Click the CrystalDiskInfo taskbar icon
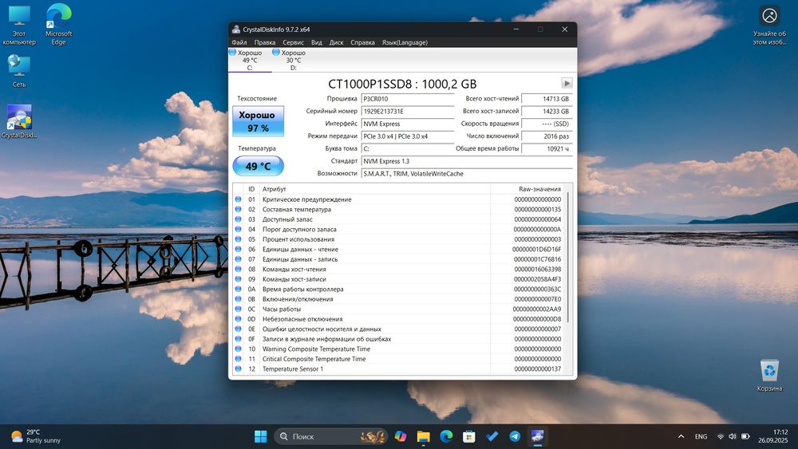 click(x=538, y=436)
